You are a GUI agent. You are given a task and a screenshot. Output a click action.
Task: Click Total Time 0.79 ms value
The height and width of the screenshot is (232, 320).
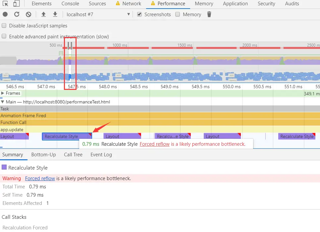click(37, 187)
